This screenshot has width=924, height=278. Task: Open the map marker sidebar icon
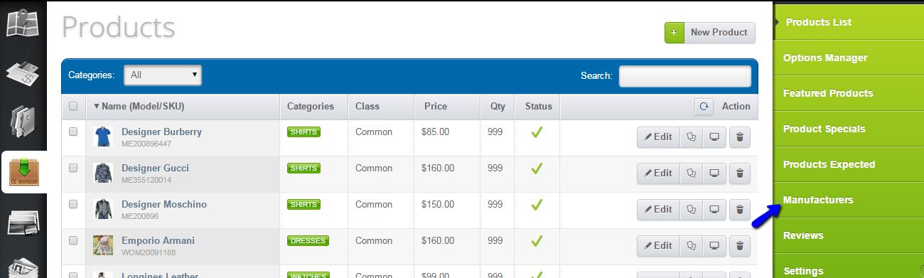click(23, 23)
